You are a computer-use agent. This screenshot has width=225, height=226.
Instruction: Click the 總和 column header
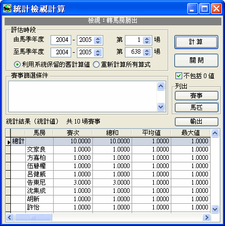click(x=112, y=133)
